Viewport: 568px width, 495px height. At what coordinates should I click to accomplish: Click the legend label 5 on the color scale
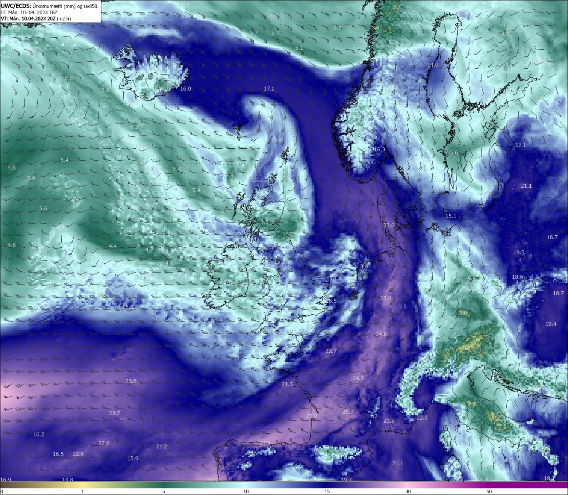coord(164,491)
